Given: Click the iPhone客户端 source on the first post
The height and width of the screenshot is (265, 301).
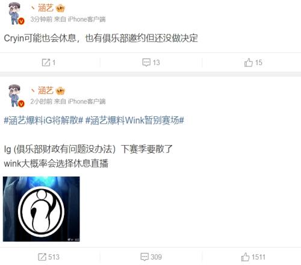Looking at the screenshot, I should coord(87,19).
